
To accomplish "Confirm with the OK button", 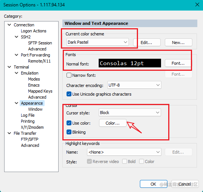I will pyautogui.click(x=153, y=184).
